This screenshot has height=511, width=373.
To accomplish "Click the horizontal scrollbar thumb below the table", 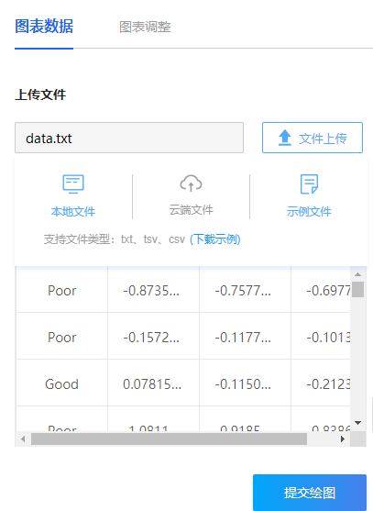I will 169,439.
